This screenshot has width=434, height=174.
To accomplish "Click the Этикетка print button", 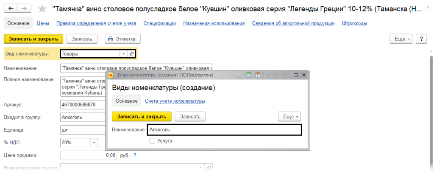I will click(122, 39).
